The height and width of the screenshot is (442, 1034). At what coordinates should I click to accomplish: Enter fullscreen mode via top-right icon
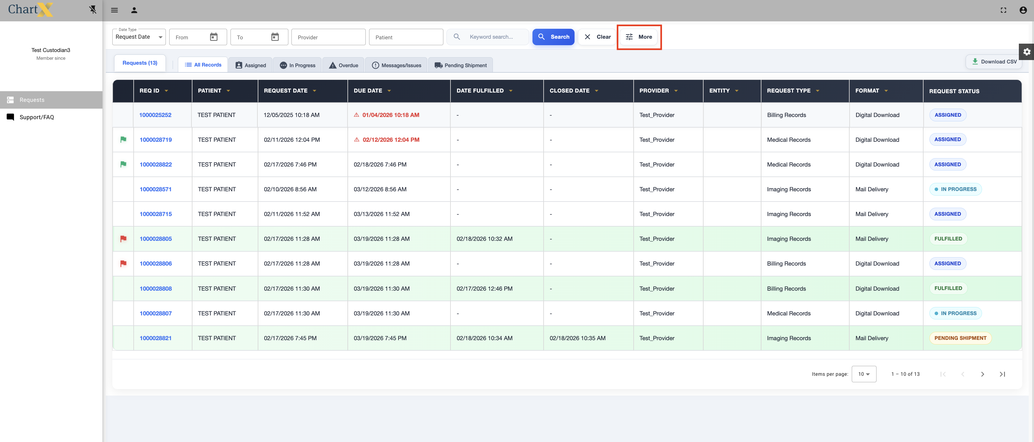pos(1003,11)
